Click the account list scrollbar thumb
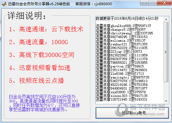The height and width of the screenshot is (123, 172). (166, 52)
